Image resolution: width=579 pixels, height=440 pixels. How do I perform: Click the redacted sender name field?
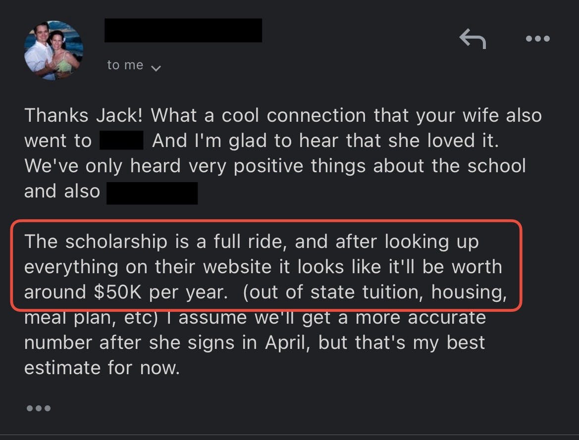[x=183, y=30]
